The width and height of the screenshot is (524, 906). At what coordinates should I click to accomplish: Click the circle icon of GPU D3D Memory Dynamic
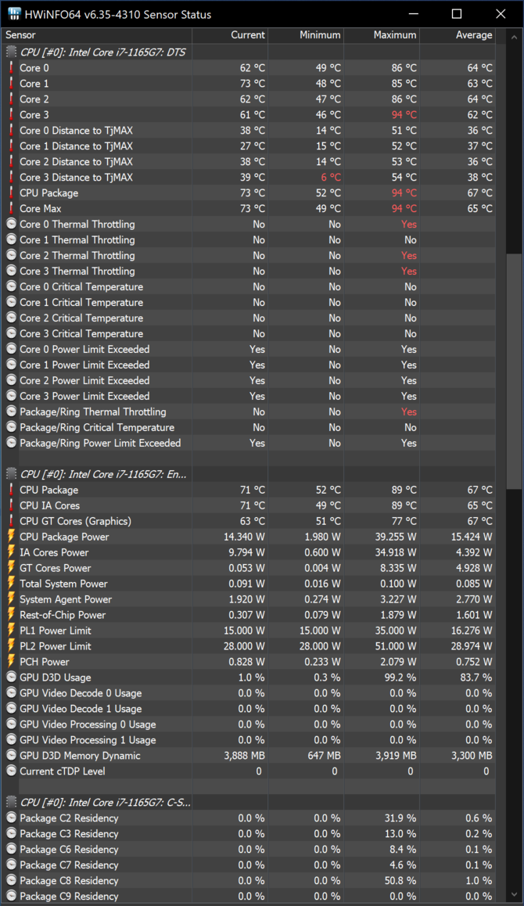click(x=11, y=755)
